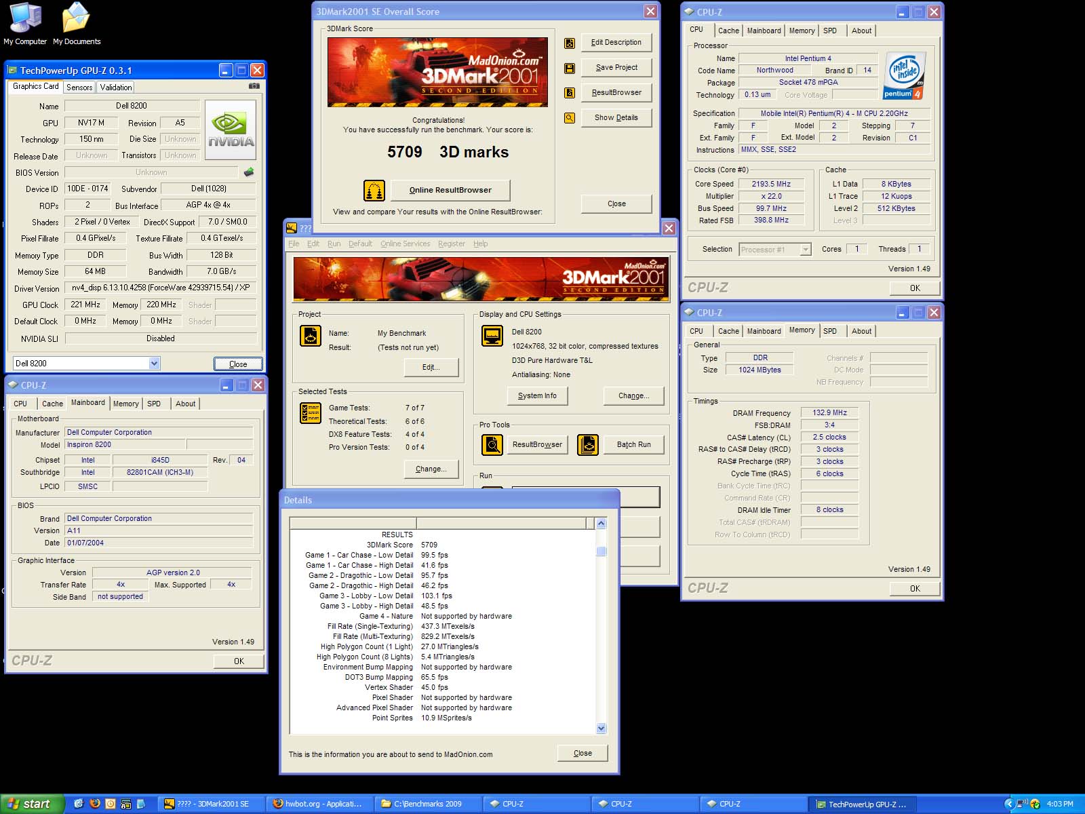The width and height of the screenshot is (1085, 814).
Task: Click the Batch Run icon in Pro Tools
Action: click(588, 444)
